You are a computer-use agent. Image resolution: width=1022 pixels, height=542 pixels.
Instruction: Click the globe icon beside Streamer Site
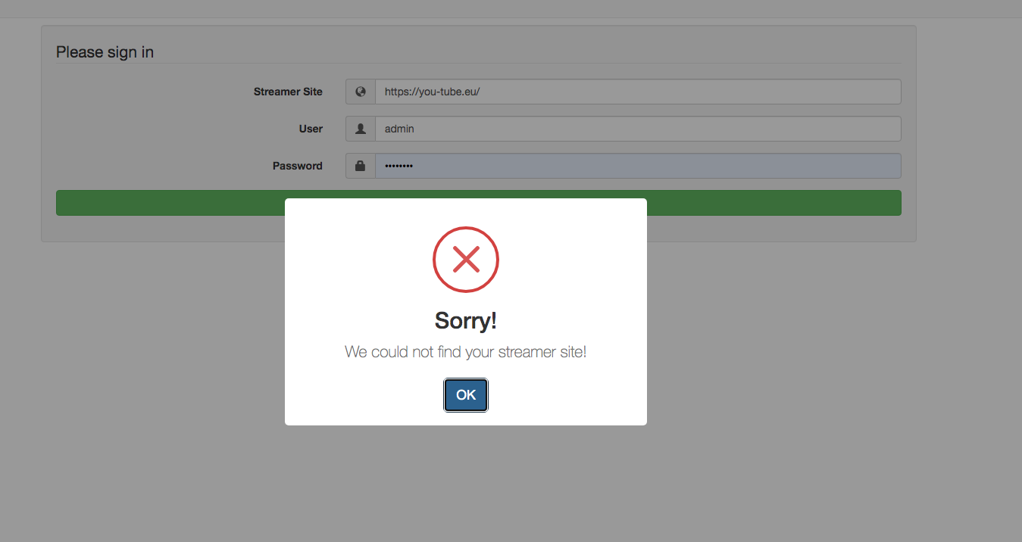361,92
